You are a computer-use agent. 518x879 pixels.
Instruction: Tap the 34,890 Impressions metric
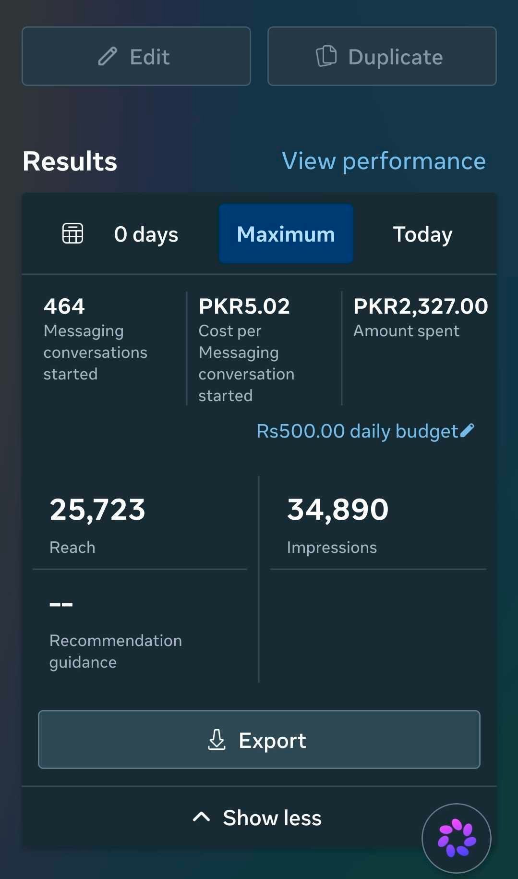coord(337,525)
